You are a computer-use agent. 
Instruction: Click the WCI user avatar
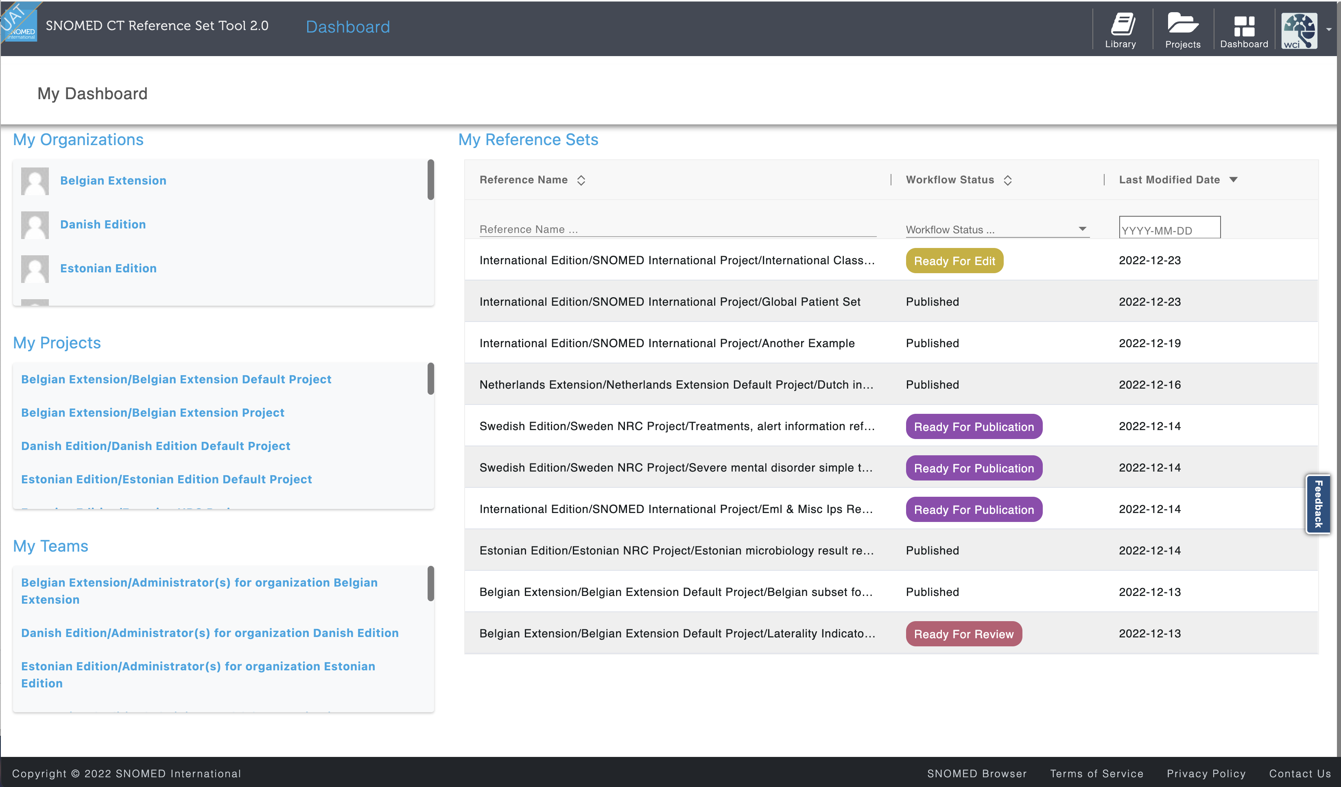click(1299, 31)
